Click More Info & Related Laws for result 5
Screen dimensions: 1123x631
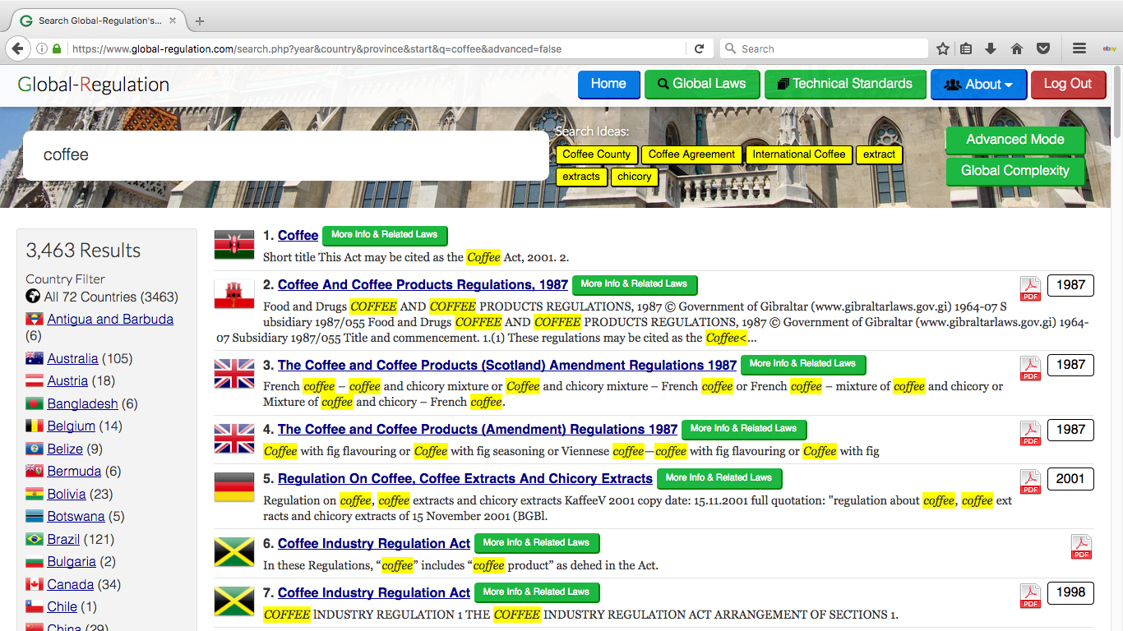pyautogui.click(x=719, y=478)
